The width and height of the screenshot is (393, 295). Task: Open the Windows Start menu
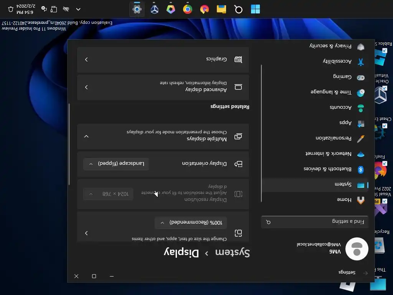tap(255, 9)
